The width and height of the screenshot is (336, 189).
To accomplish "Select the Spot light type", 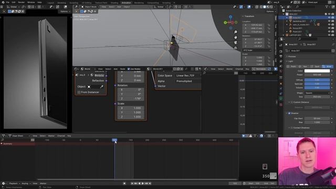I will point(315,67).
